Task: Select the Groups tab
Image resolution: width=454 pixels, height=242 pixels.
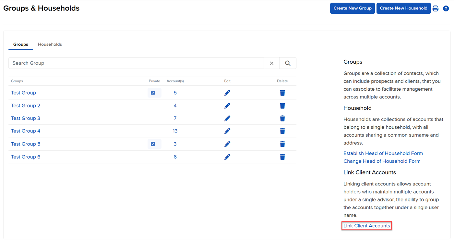Action: tap(20, 44)
